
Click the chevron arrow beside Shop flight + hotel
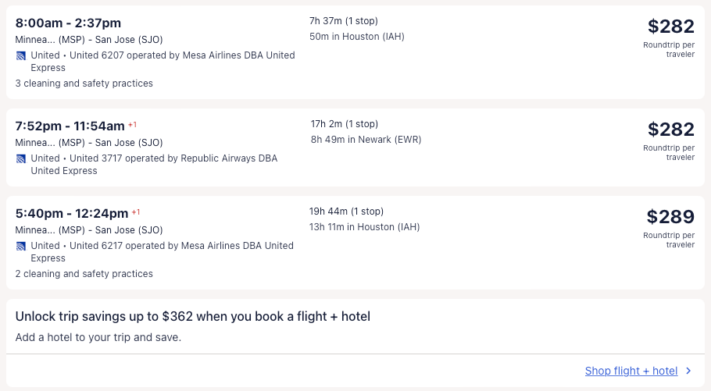pyautogui.click(x=688, y=371)
